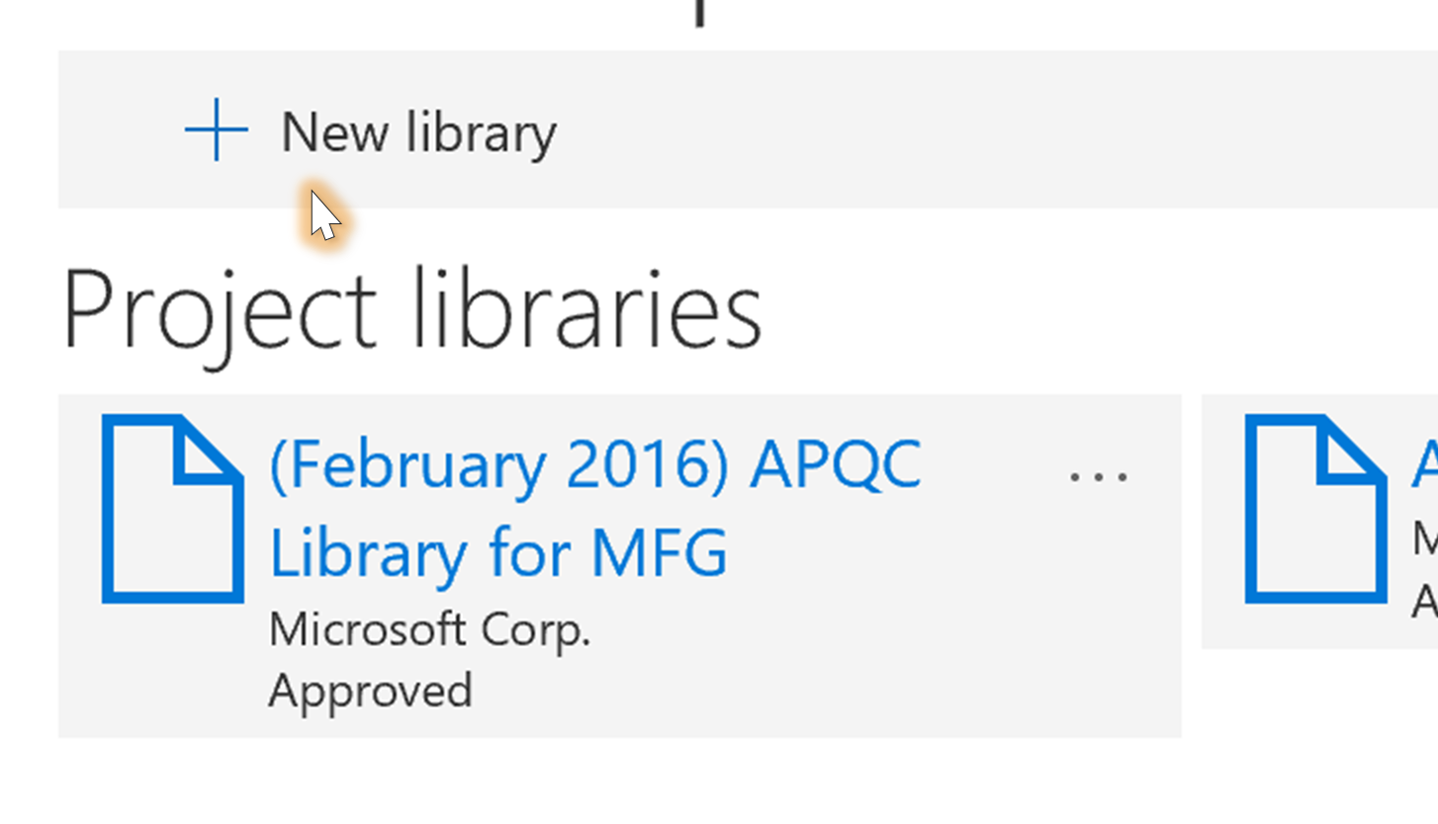Screen dimensions: 1438x824
Task: Open "(February 2016) APQC" library title link
Action: (595, 464)
